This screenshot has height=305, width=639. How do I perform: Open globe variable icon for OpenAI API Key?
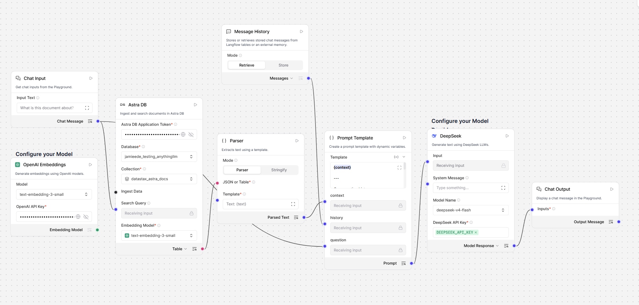(x=78, y=216)
